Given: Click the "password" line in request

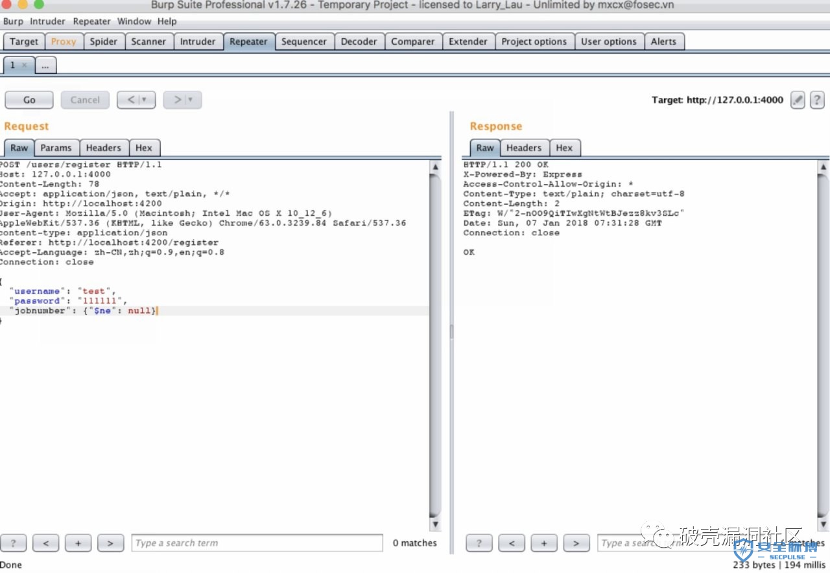Looking at the screenshot, I should (x=68, y=301).
